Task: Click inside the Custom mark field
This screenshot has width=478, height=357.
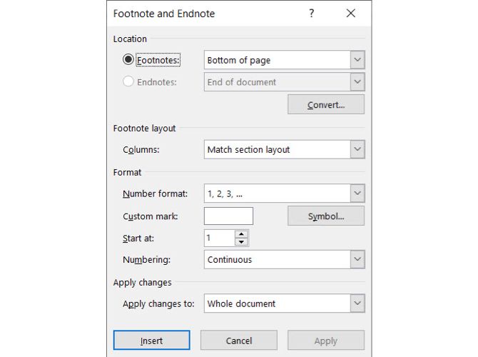Action: tap(228, 216)
